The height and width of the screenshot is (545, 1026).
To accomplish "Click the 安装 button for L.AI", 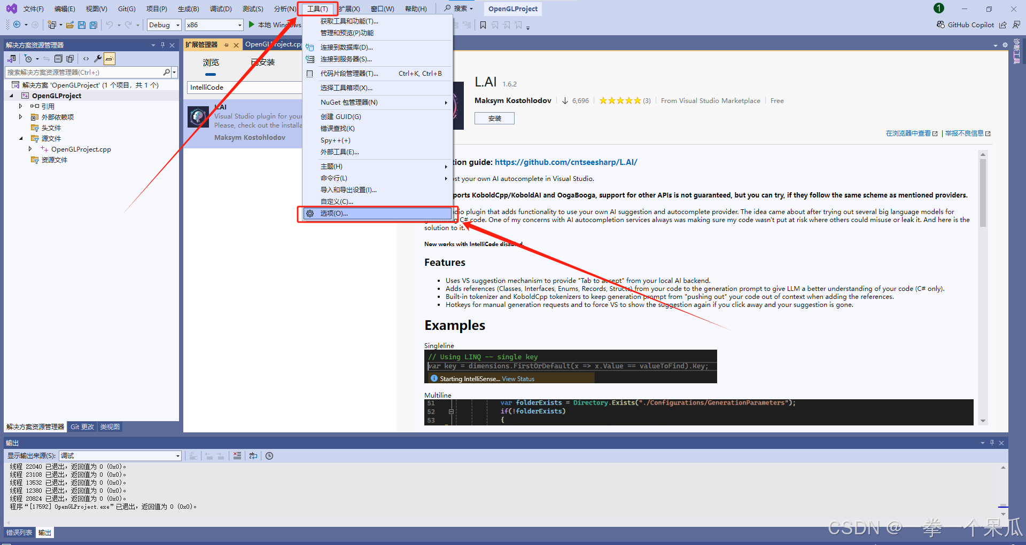I will [x=494, y=119].
